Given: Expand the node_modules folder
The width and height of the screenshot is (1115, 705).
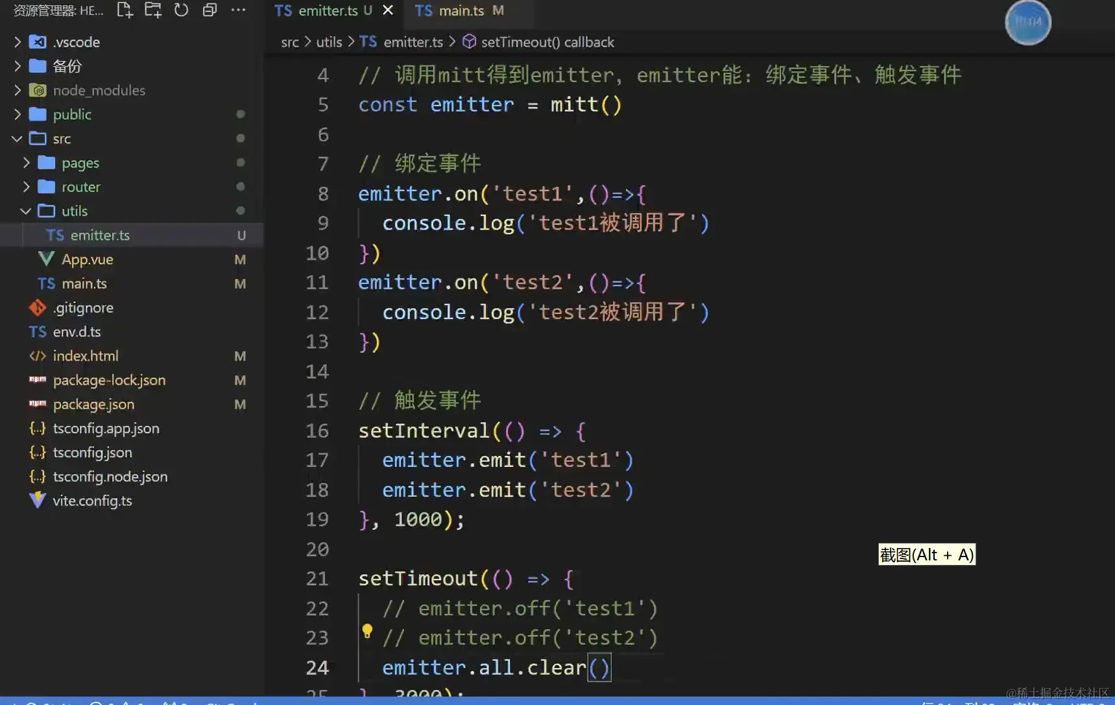Looking at the screenshot, I should 18,90.
